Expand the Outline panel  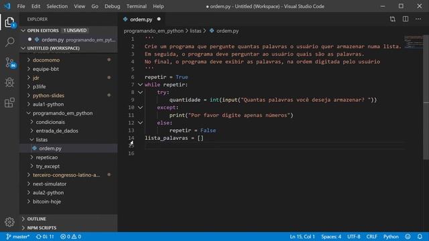pyautogui.click(x=23, y=219)
